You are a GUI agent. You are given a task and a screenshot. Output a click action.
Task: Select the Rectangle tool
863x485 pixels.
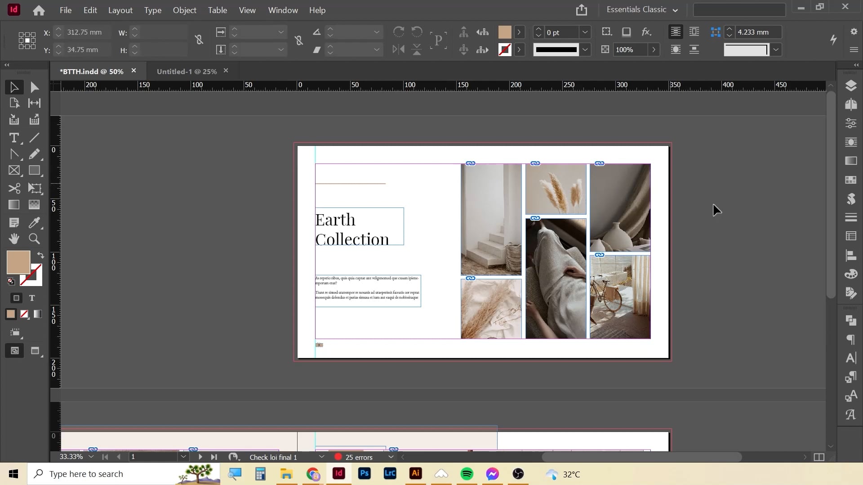pyautogui.click(x=34, y=171)
